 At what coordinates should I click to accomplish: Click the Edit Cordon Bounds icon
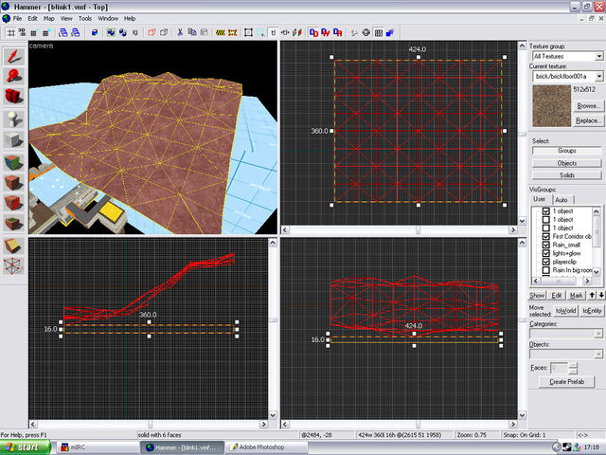click(233, 33)
